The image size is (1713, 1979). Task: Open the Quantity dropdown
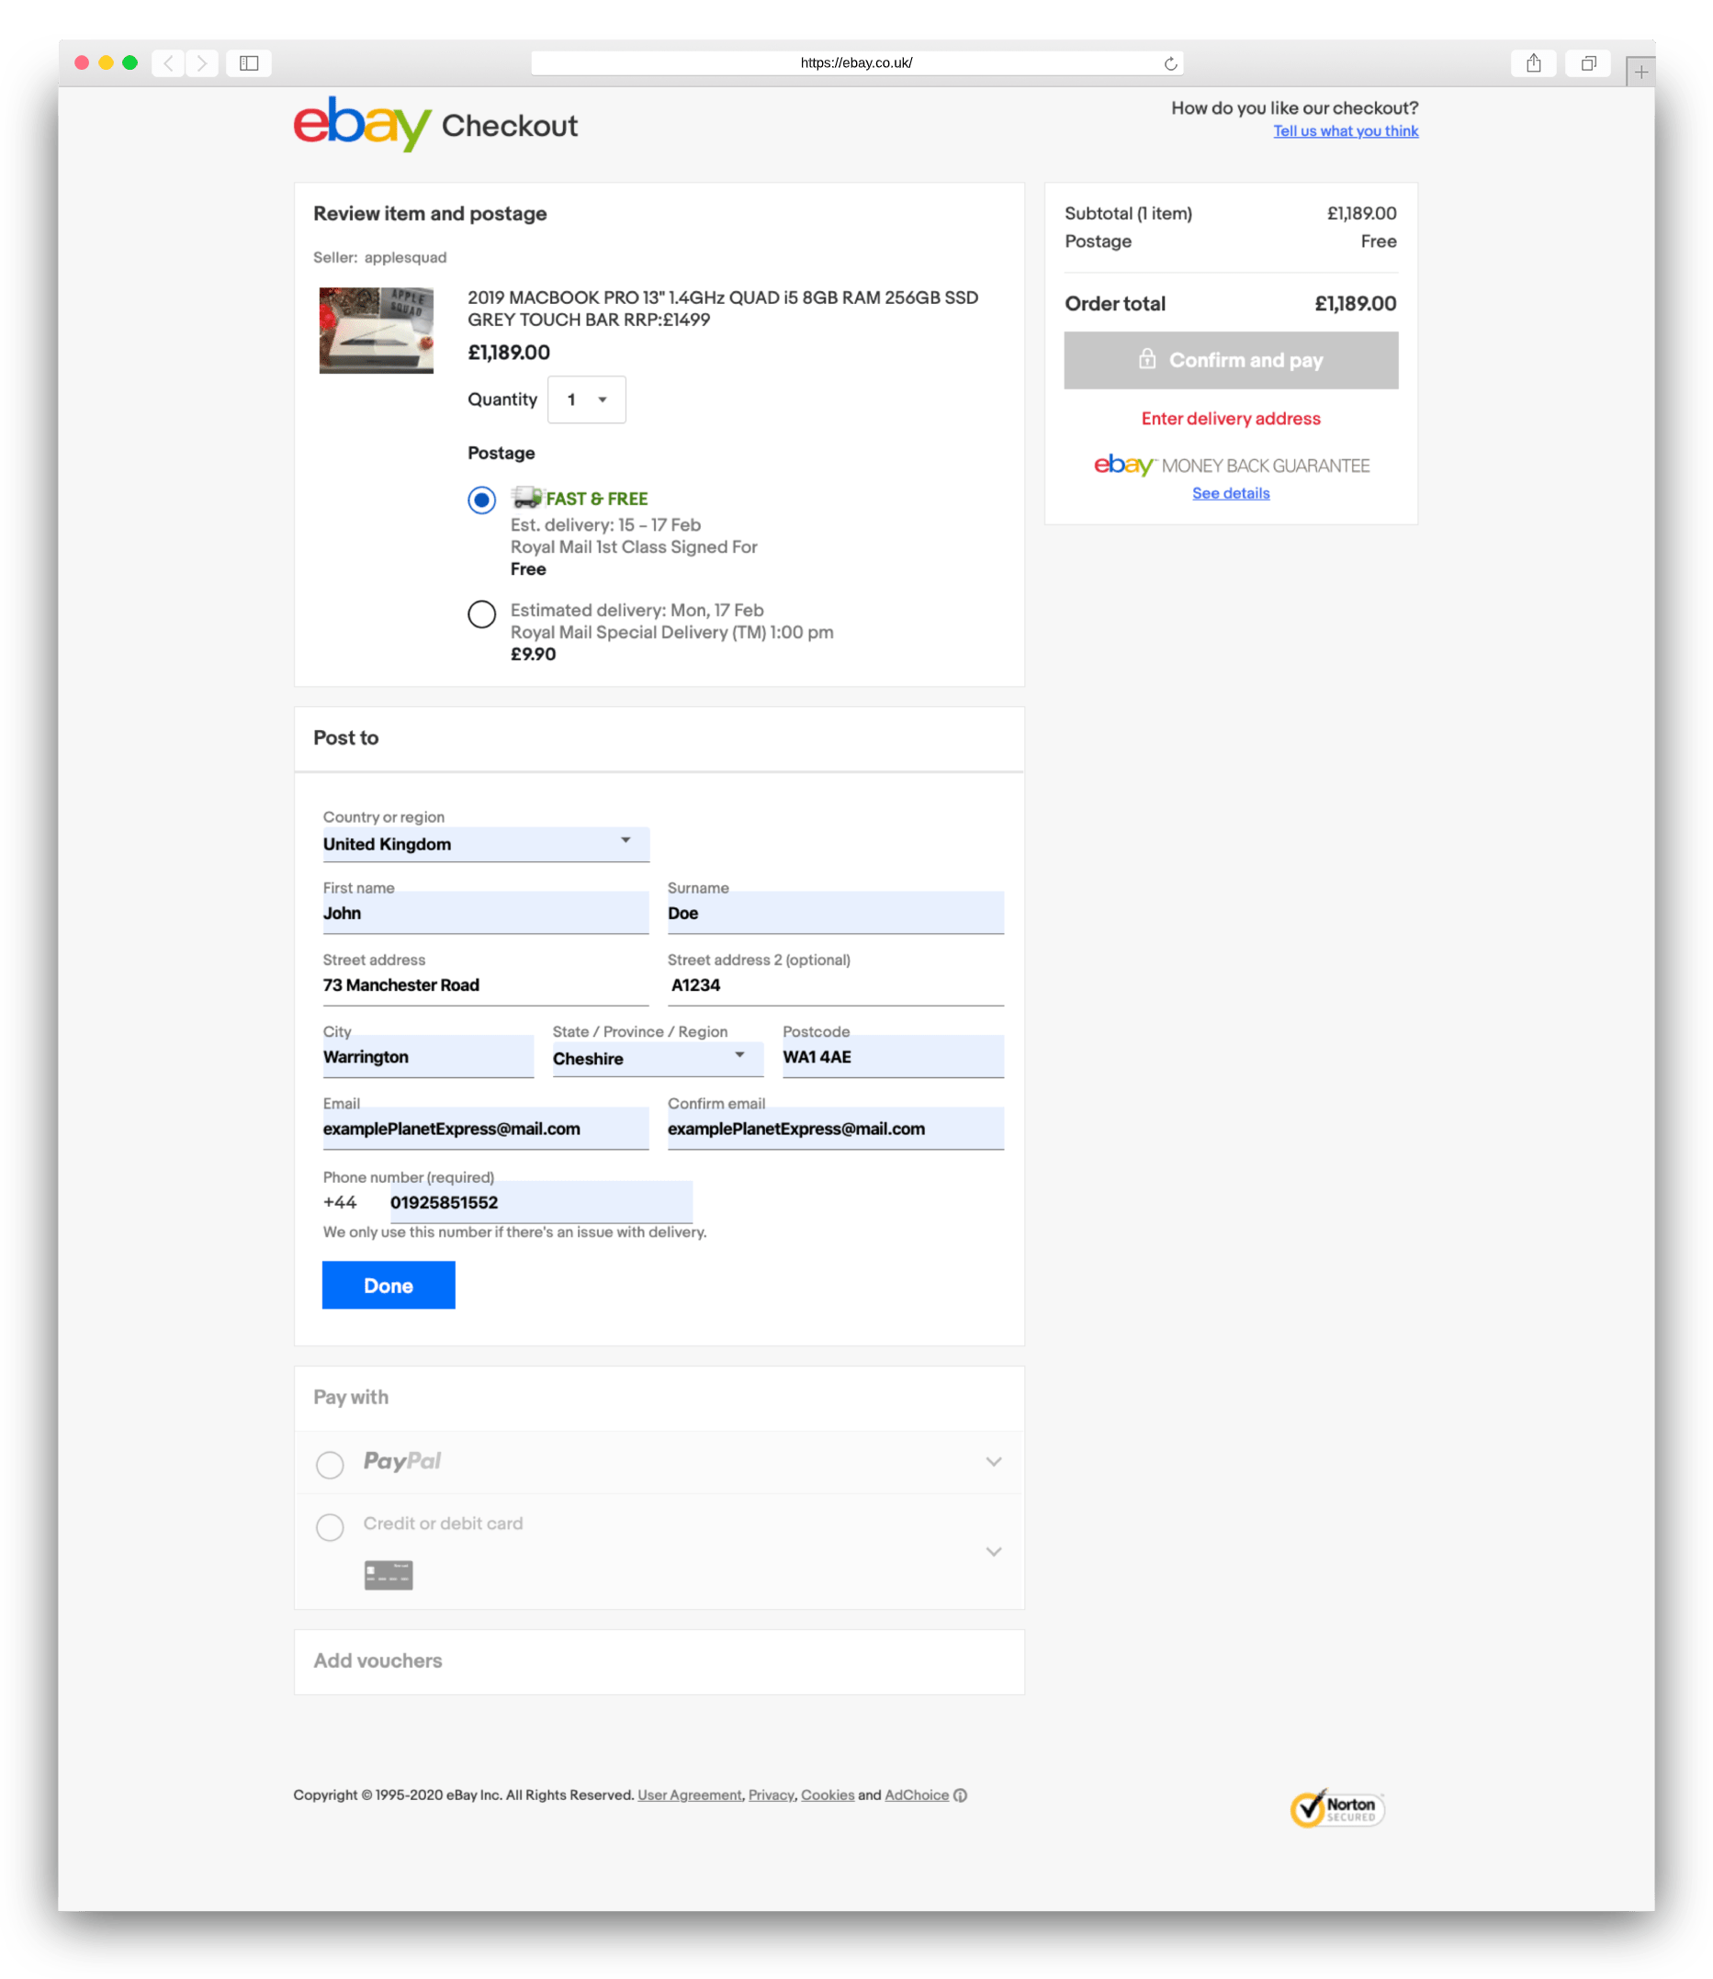[586, 399]
